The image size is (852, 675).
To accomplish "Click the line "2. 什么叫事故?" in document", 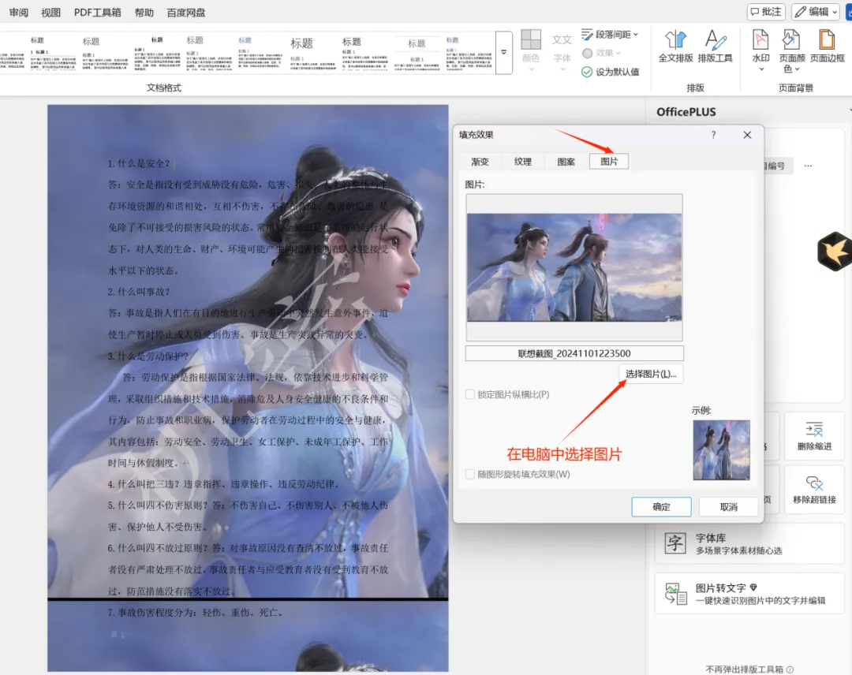I will point(139,292).
